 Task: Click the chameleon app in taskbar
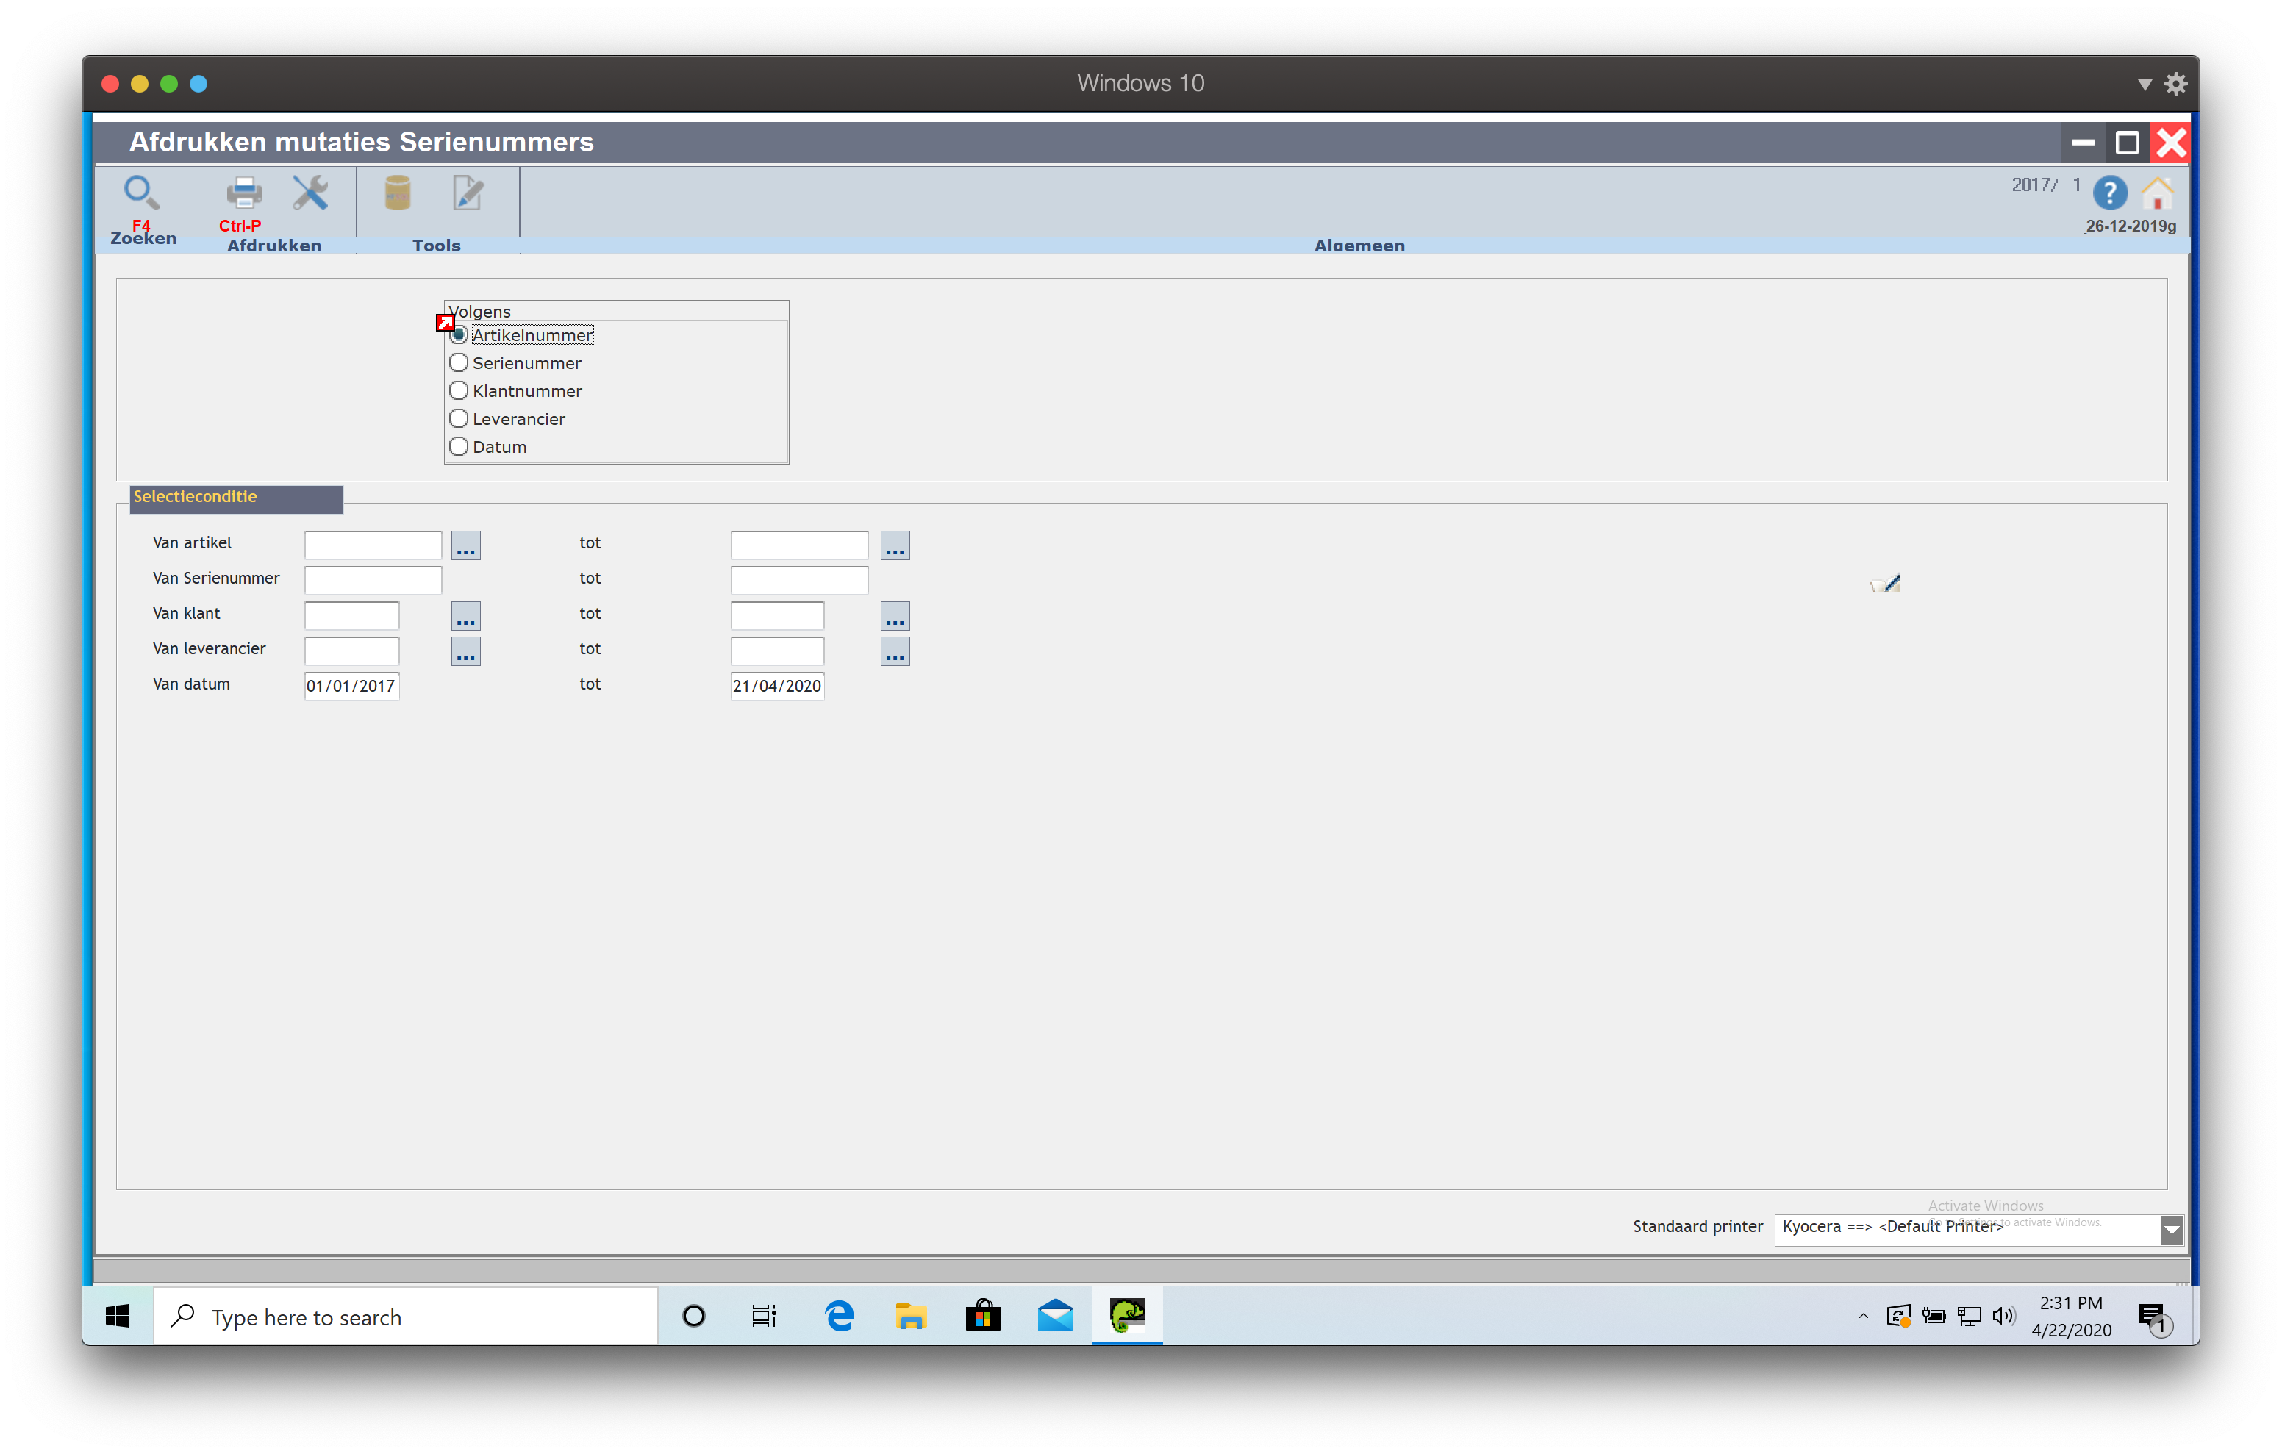coord(1127,1316)
